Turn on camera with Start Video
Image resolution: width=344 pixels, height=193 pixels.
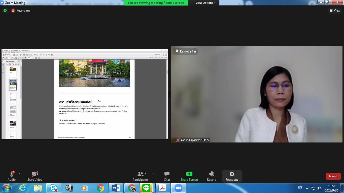[35, 176]
